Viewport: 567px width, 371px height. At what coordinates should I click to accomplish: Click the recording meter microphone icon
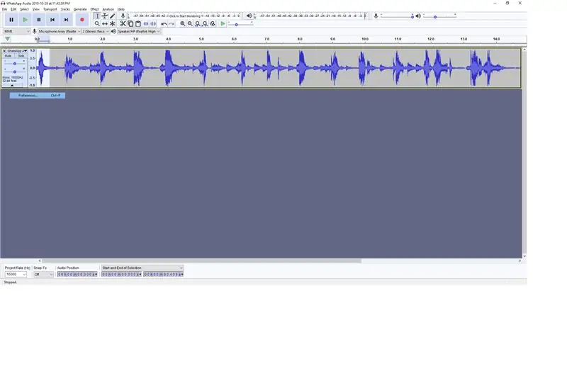coord(123,16)
